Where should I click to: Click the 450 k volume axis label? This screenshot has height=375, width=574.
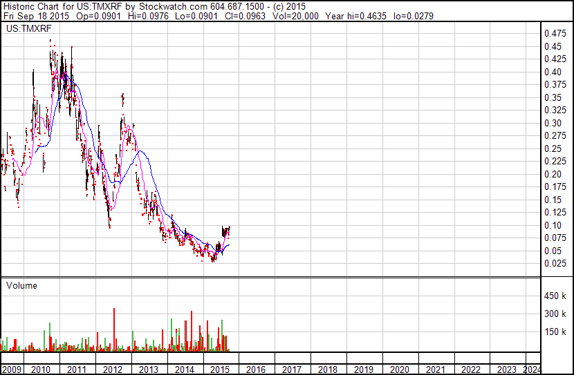tap(555, 296)
